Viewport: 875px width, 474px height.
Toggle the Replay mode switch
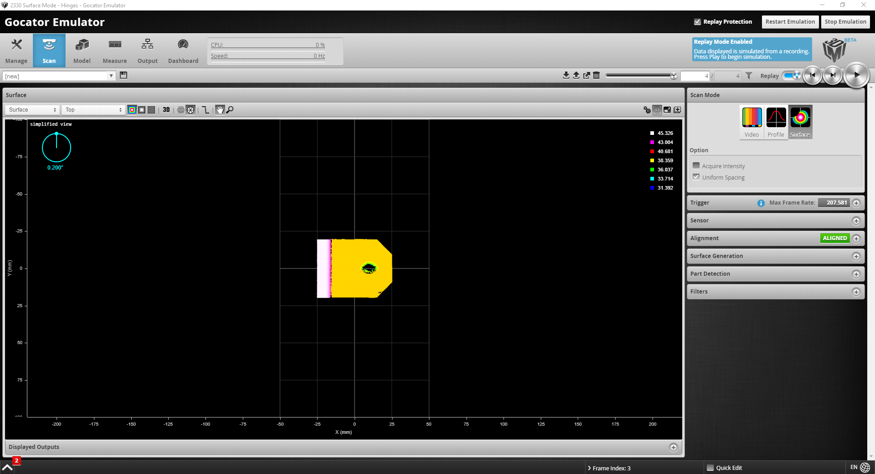coord(792,76)
